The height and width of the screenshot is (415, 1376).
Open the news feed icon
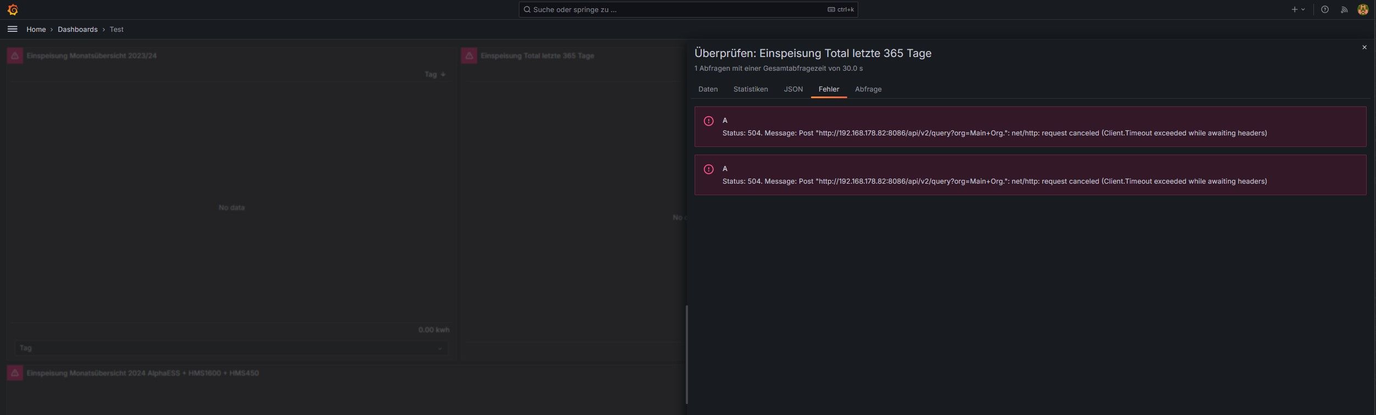click(x=1344, y=10)
